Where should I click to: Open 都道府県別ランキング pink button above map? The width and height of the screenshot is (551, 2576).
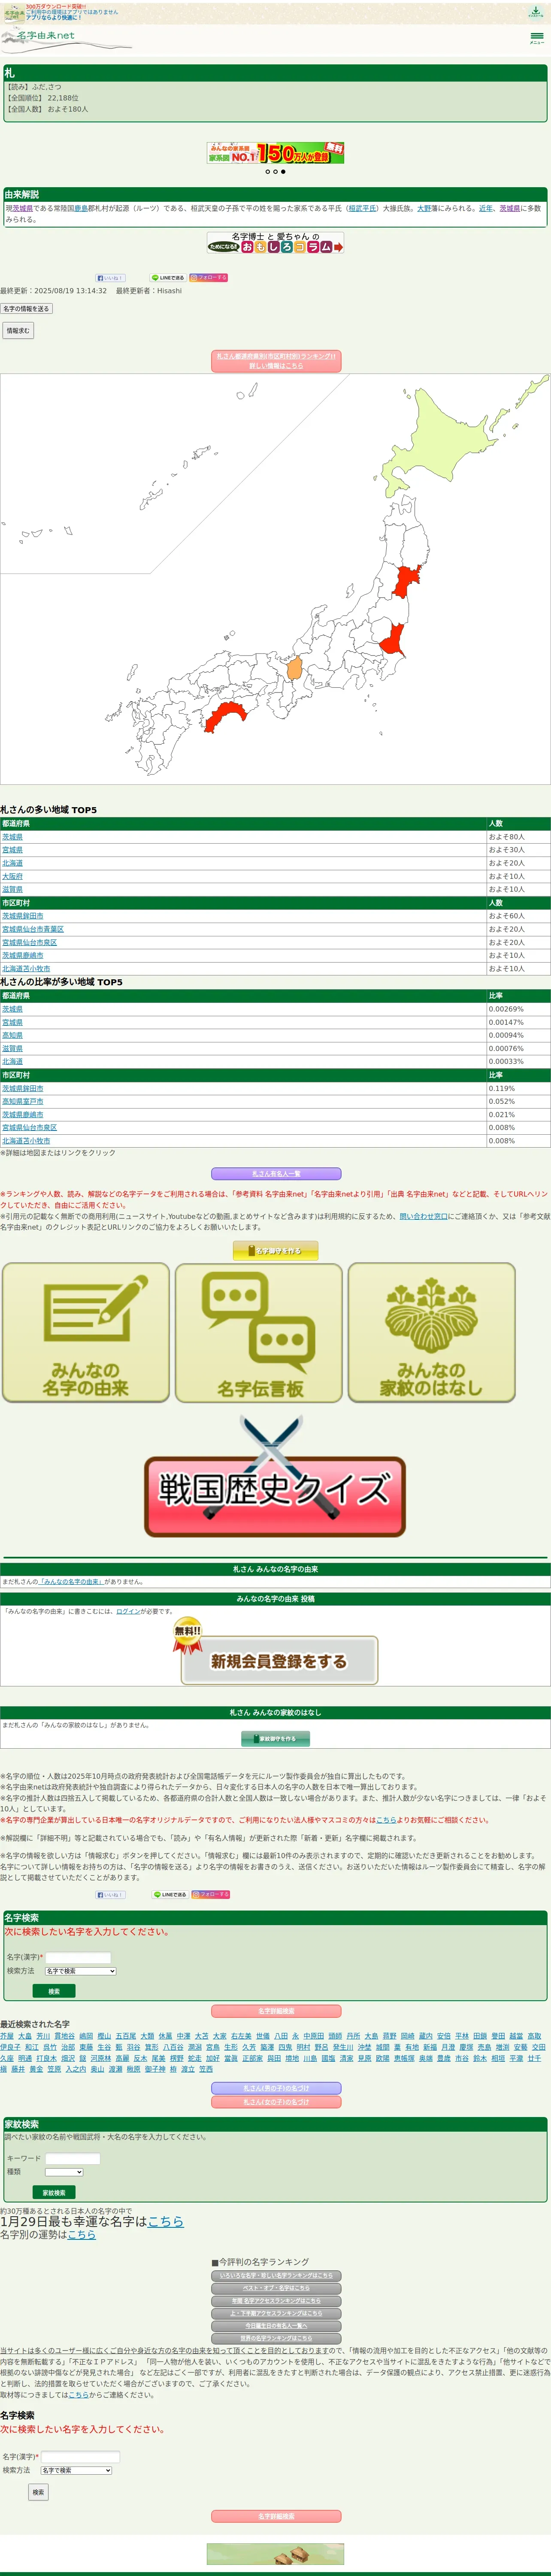click(275, 361)
